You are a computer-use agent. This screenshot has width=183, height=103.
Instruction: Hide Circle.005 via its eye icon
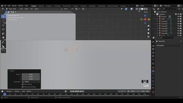(x=178, y=31)
